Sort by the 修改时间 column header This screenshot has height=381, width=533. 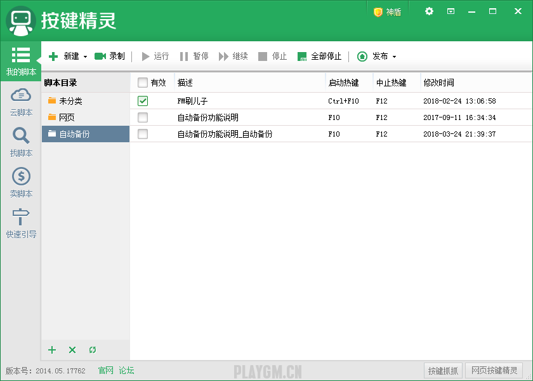click(x=439, y=83)
